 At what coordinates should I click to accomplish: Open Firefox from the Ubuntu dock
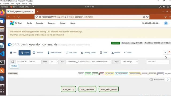[x=2, y=13]
